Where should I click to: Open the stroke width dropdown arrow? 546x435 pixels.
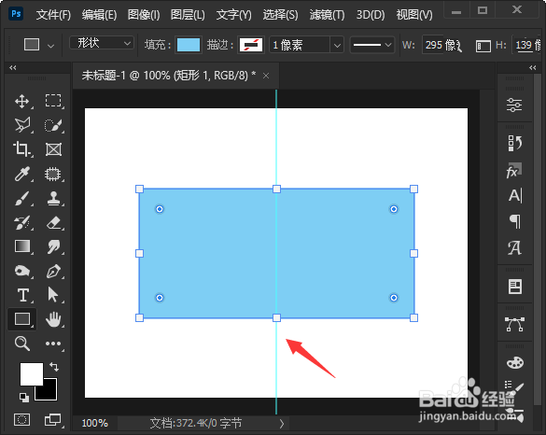337,45
